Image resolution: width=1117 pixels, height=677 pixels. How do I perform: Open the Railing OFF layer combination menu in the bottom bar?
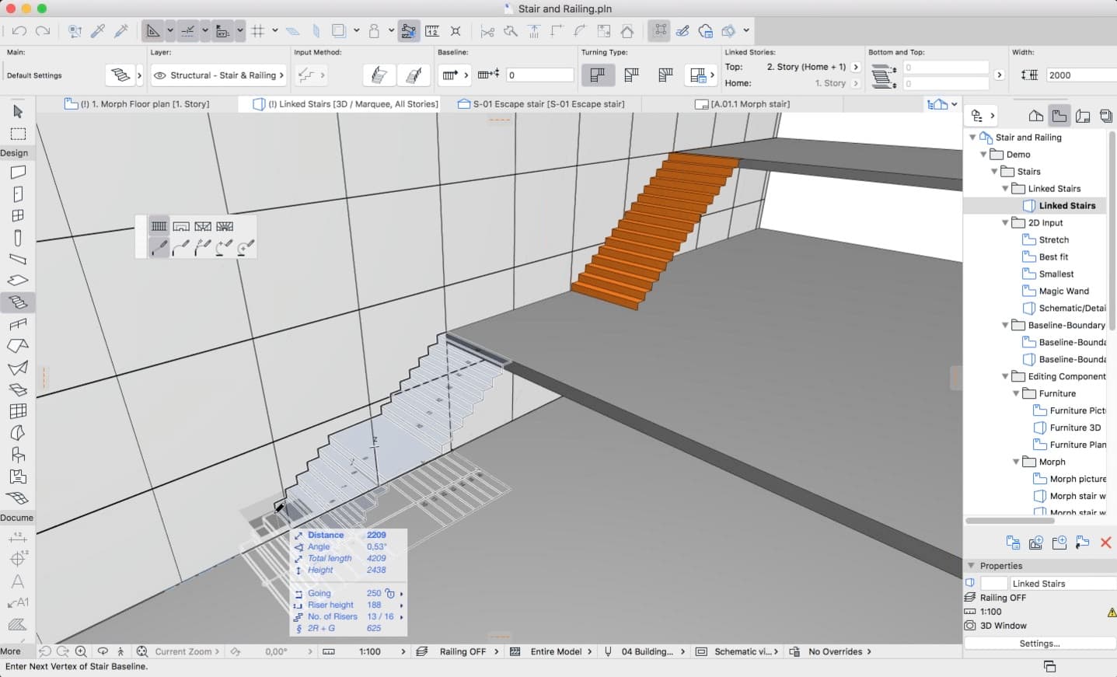point(459,651)
